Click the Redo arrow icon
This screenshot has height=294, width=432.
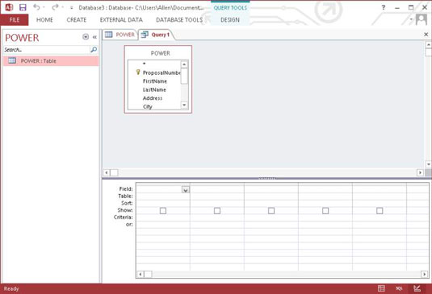pos(55,7)
